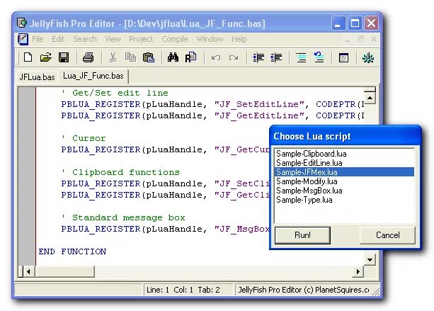Click the Choose Lua script dialog title bar

coord(345,136)
